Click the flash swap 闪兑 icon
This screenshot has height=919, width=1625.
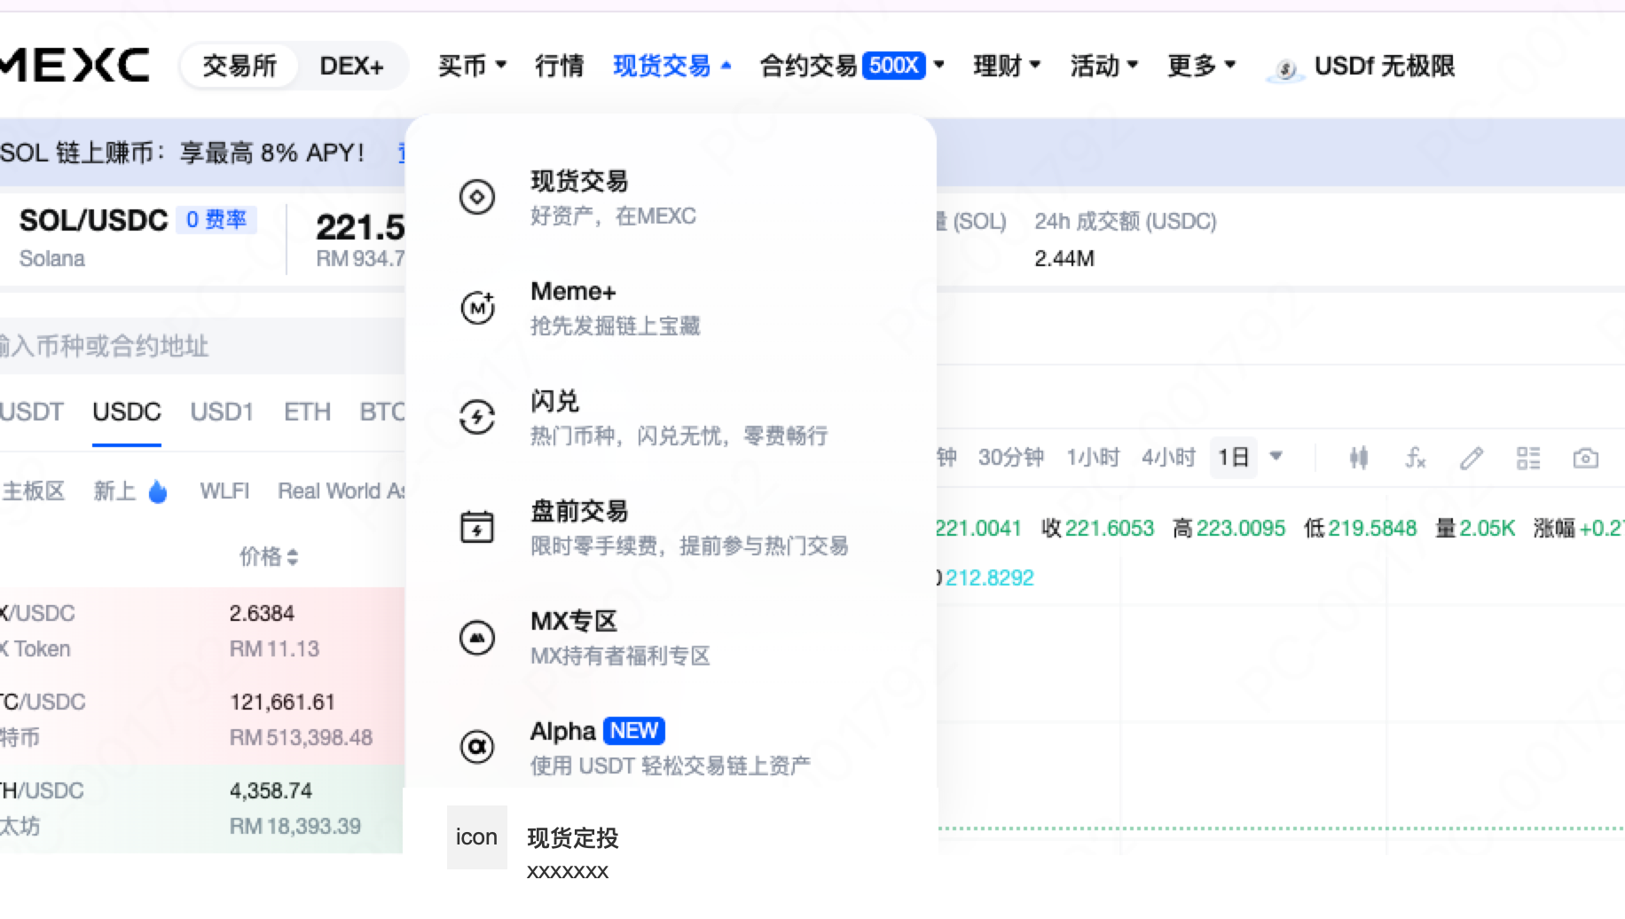[x=477, y=417]
